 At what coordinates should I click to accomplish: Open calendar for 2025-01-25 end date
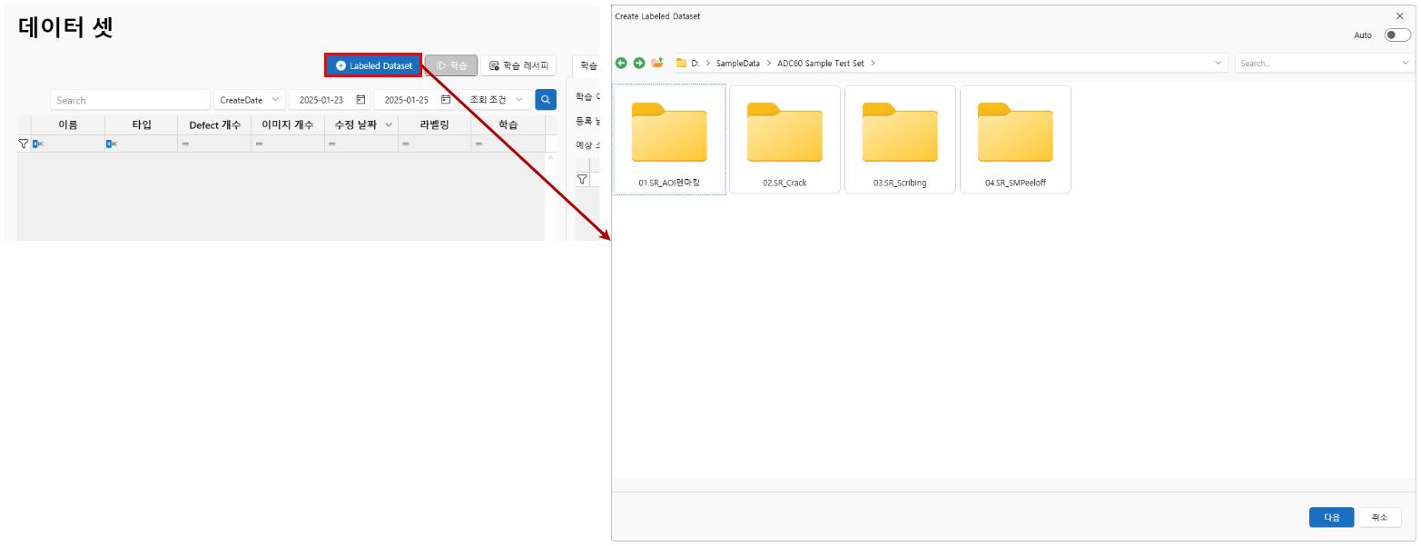click(445, 100)
